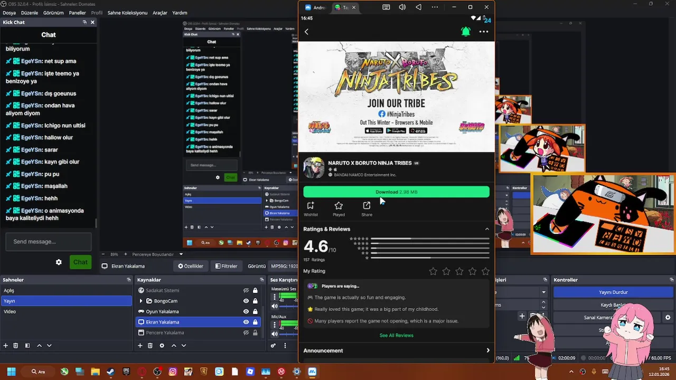Collapse the Ratings & Reviews section
This screenshot has height=380, width=676.
[x=487, y=229]
